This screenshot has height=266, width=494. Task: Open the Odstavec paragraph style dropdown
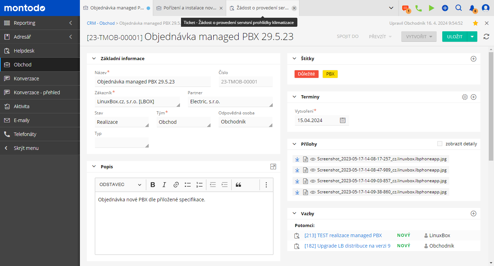[x=120, y=185]
